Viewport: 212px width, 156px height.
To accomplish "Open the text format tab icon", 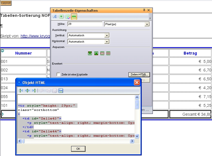I will pos(55,17).
